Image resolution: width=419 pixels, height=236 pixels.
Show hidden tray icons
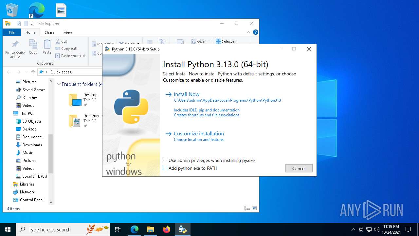pos(353,229)
